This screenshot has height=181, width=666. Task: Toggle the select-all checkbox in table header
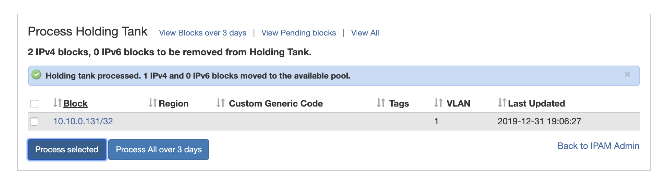[x=34, y=104]
